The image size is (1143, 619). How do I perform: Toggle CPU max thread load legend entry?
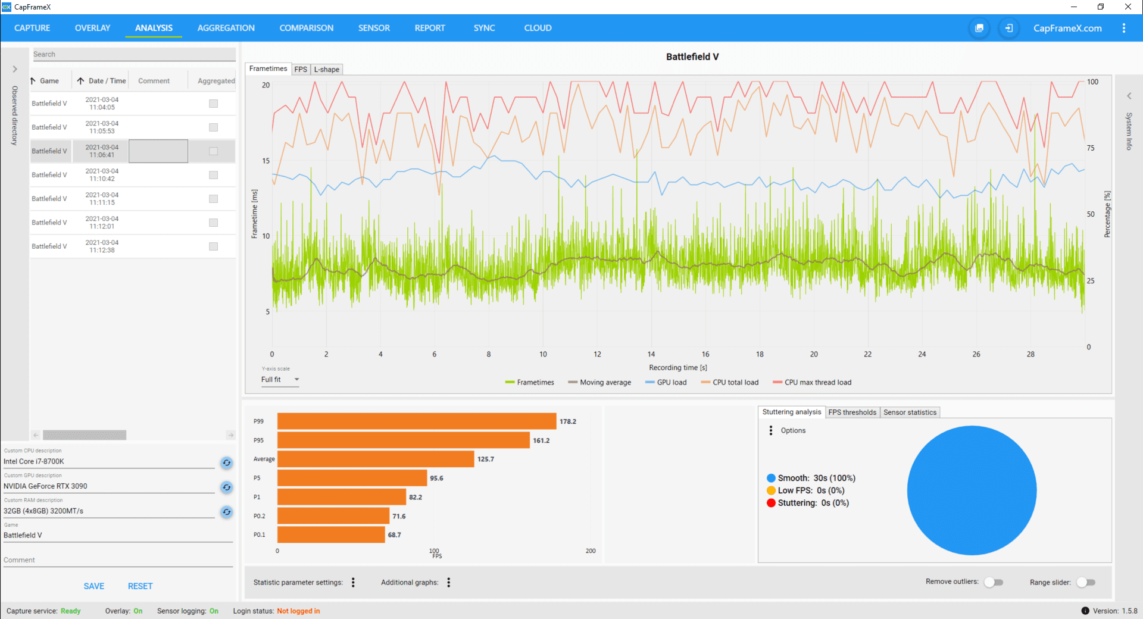(812, 382)
